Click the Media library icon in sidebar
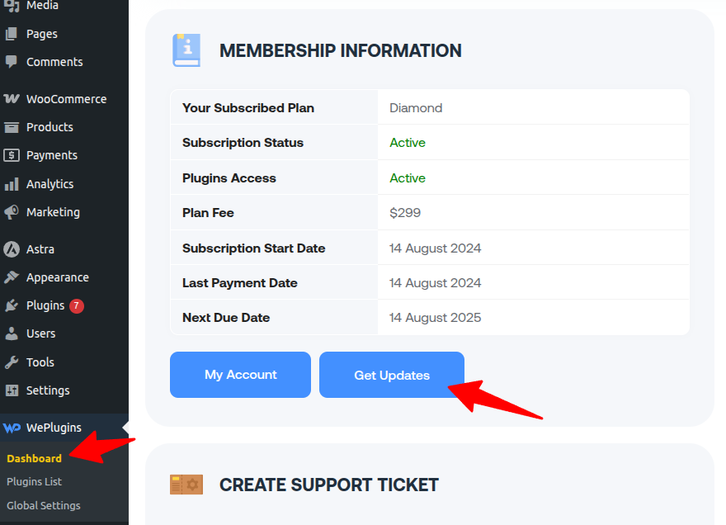 click(12, 6)
